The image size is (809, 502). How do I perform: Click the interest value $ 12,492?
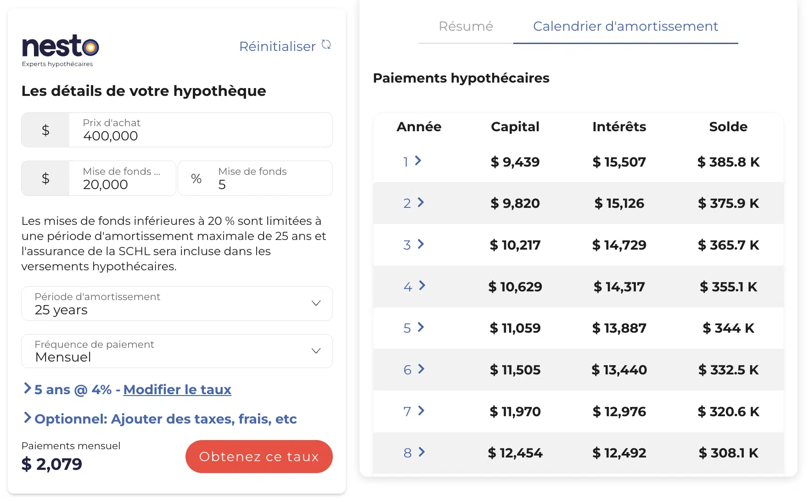[x=619, y=453]
